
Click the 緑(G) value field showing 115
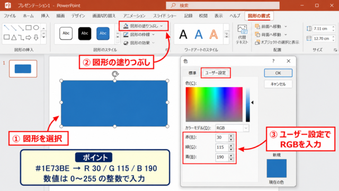[x=222, y=147]
